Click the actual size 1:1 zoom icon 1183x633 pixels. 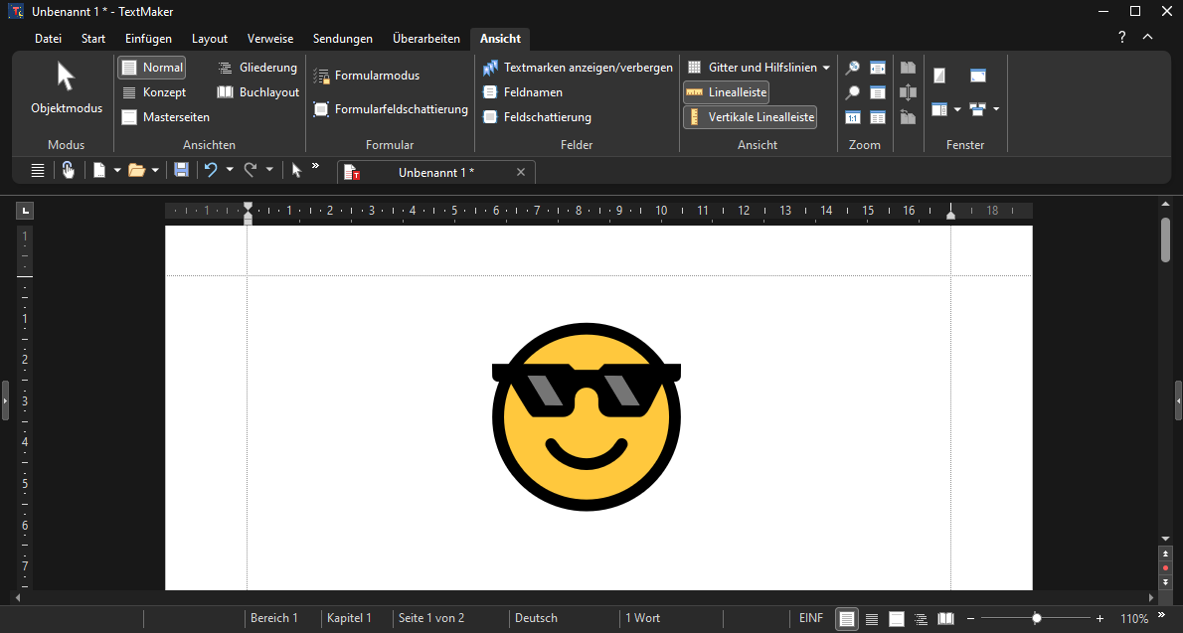point(852,117)
